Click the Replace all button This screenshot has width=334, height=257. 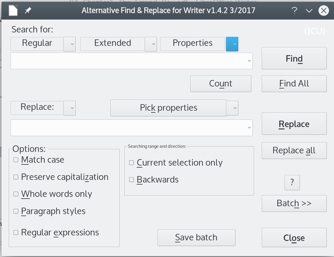coord(294,150)
